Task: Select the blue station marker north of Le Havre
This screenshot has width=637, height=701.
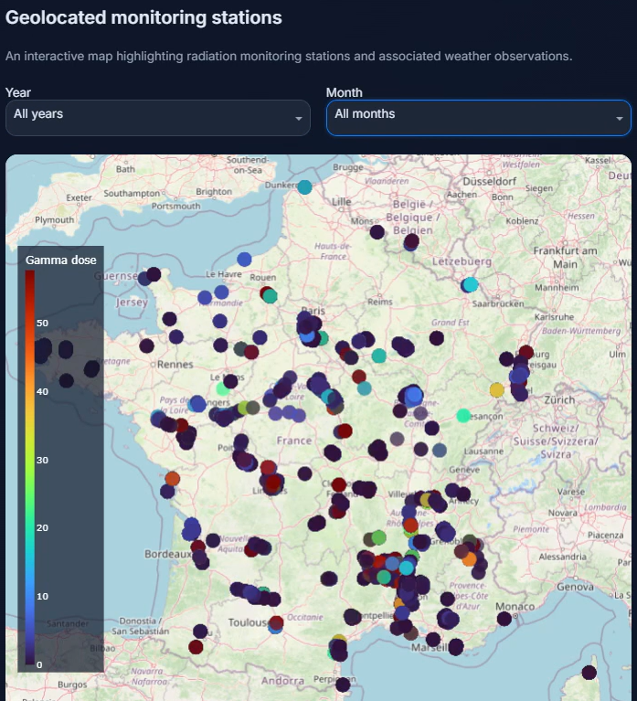Action: (244, 260)
